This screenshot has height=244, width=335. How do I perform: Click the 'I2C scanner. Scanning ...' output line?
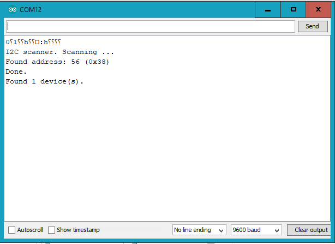click(x=60, y=52)
